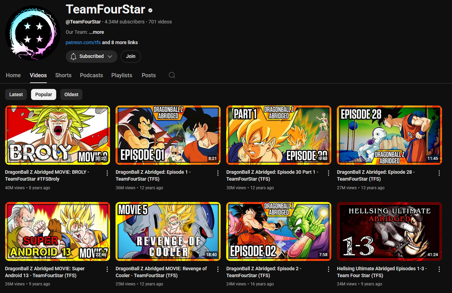Click the verified checkmark badge beside TeamFourStar
The width and height of the screenshot is (452, 293).
[x=150, y=10]
